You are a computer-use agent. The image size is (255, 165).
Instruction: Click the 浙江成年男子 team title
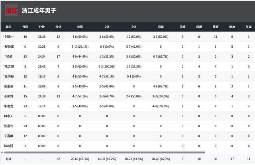pos(39,11)
